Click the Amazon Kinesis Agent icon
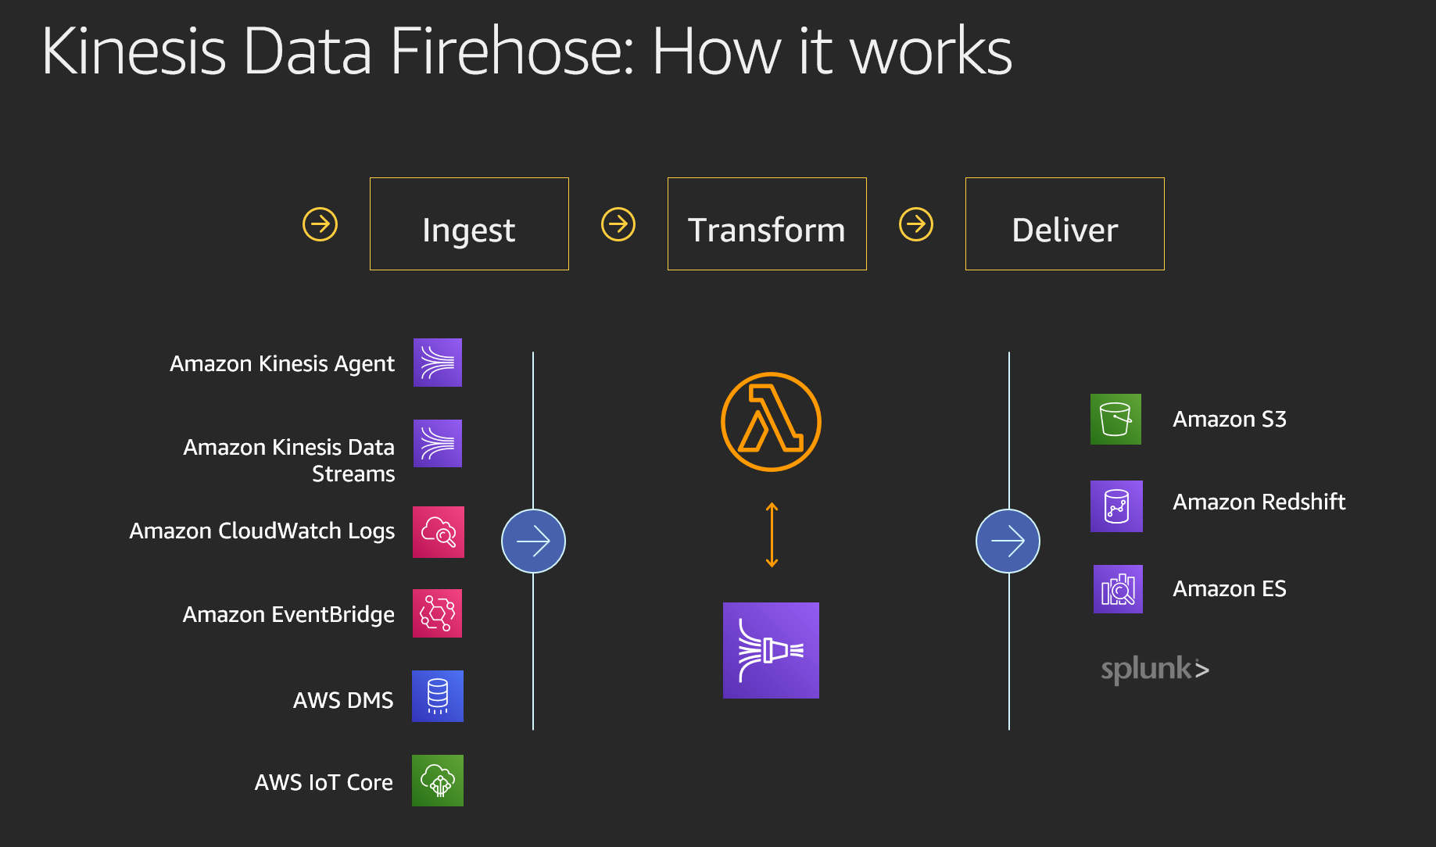This screenshot has width=1436, height=847. pos(438,363)
